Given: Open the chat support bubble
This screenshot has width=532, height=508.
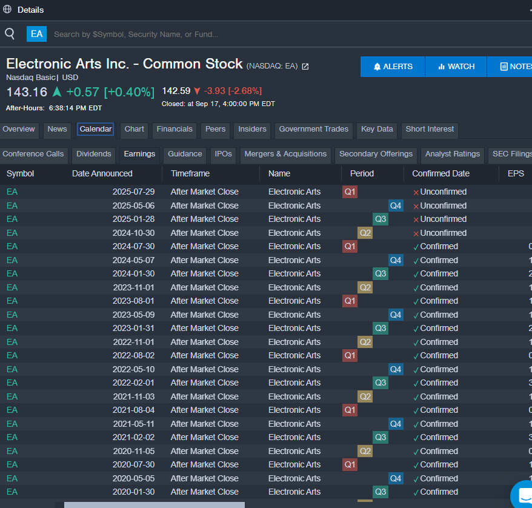Looking at the screenshot, I should pyautogui.click(x=524, y=495).
